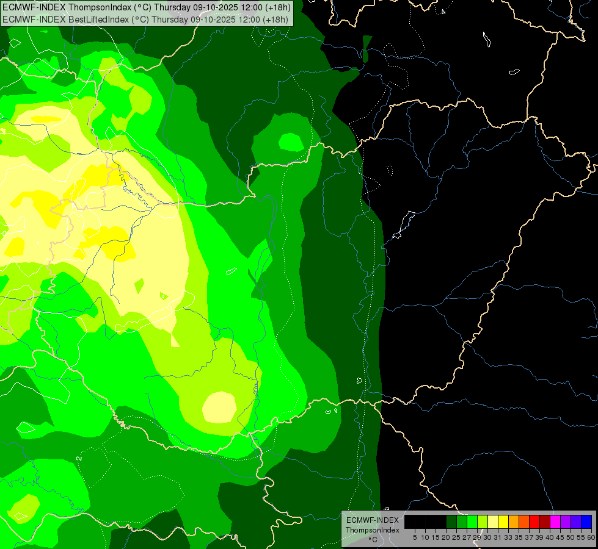Image resolution: width=598 pixels, height=549 pixels.
Task: Click the red 37-39 legend swatch
Action: [534, 522]
